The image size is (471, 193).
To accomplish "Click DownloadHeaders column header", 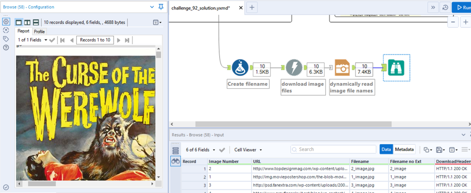I will [x=452, y=161].
